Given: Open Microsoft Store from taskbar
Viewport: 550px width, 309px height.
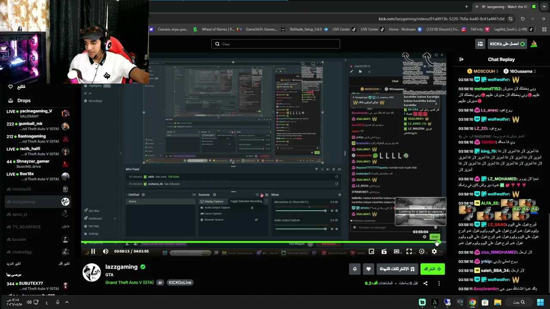Looking at the screenshot, I should [485, 302].
